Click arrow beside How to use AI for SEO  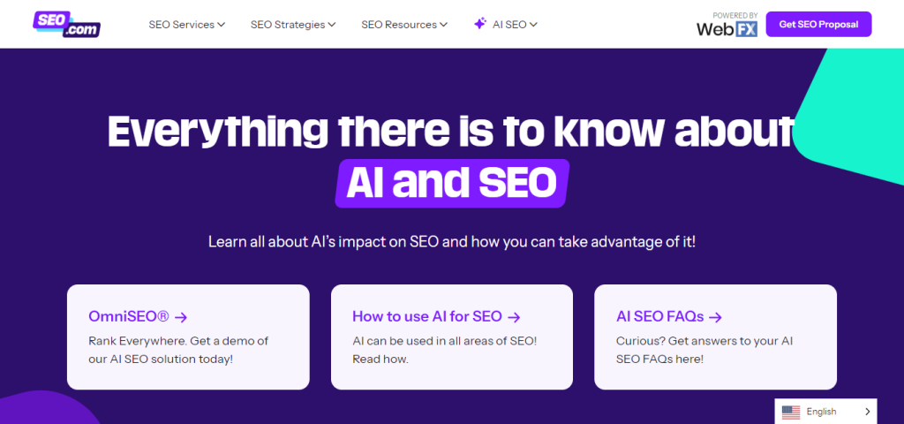point(514,316)
